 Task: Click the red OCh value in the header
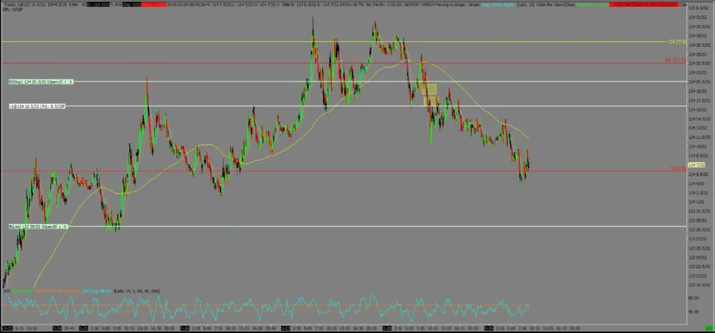click(154, 5)
